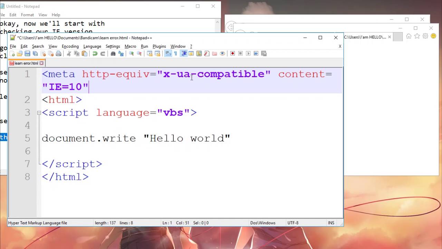
Task: Open the Document Map panel icon
Action: [x=199, y=54]
